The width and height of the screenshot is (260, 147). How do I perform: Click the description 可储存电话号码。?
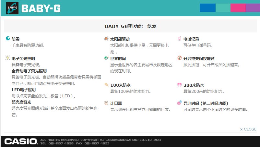tap(198, 45)
